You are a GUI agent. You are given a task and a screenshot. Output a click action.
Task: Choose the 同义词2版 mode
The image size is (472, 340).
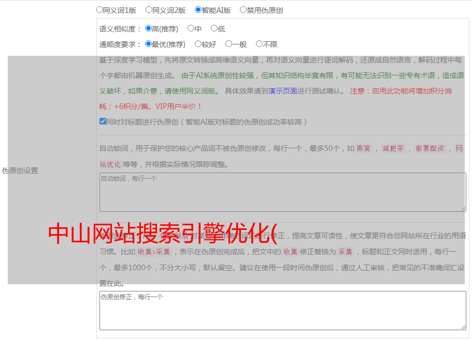149,10
